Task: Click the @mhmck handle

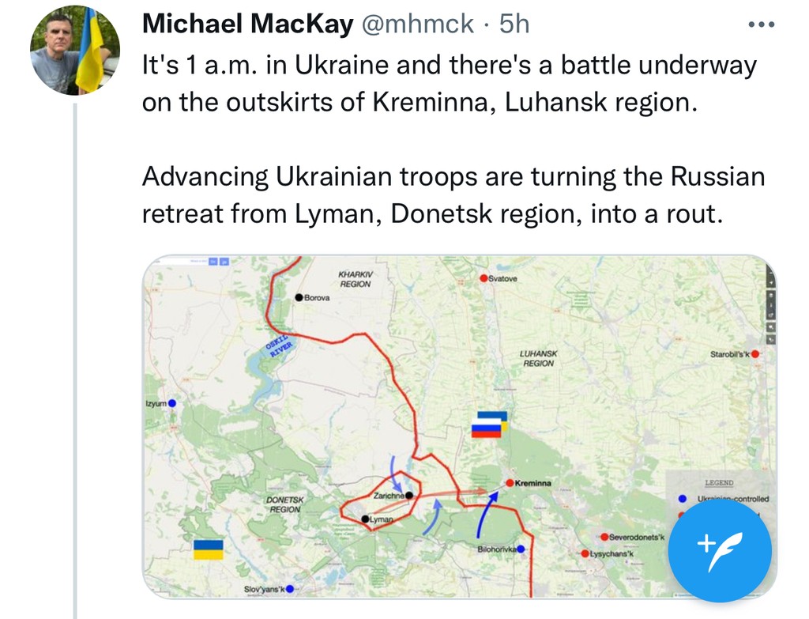Action: point(417,25)
